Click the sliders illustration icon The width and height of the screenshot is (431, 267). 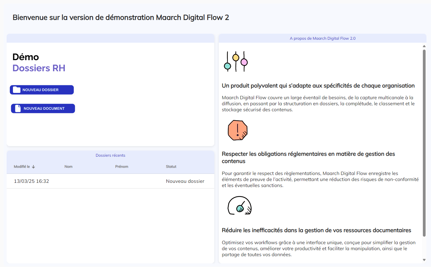[x=236, y=61]
